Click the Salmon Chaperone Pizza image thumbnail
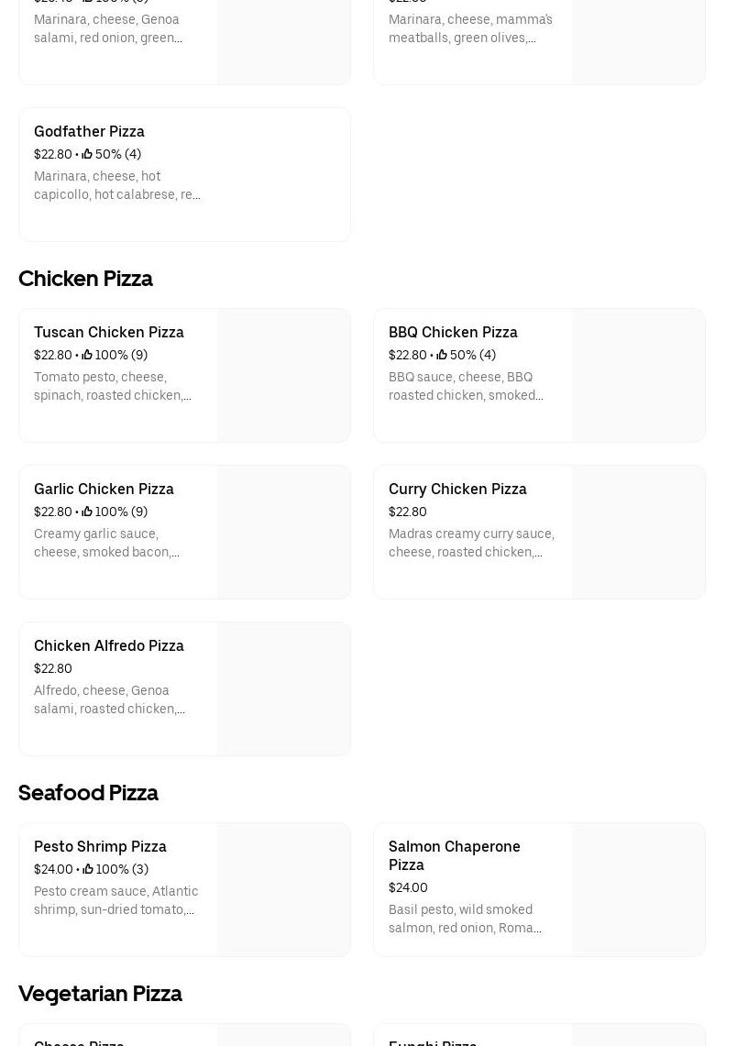 [639, 890]
